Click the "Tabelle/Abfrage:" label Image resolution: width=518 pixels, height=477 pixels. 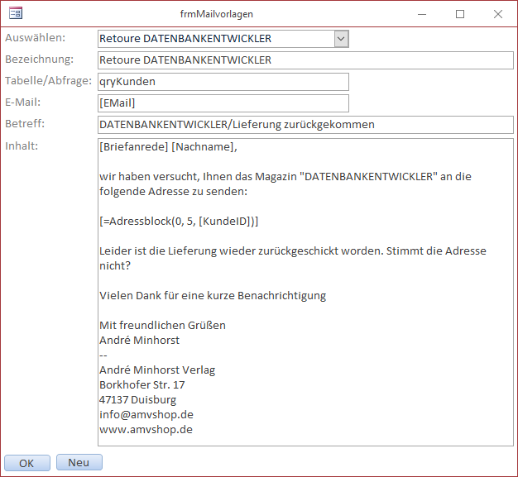(48, 81)
